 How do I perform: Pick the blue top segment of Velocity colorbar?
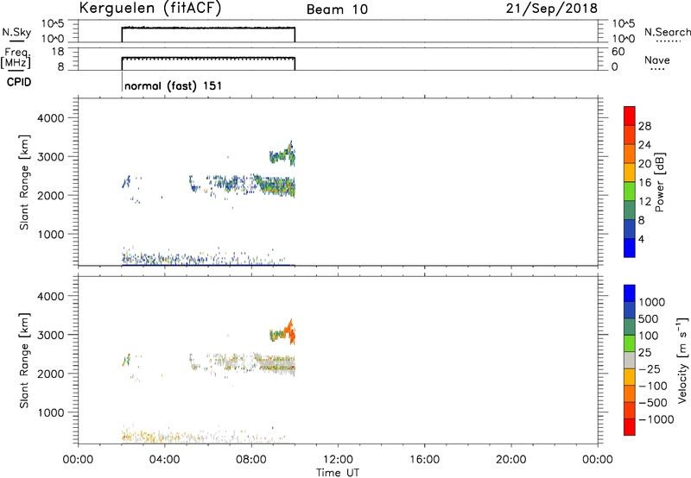pos(630,293)
